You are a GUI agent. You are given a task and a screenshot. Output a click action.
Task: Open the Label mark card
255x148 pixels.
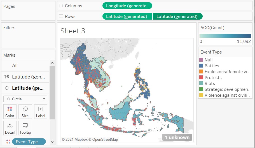pos(40,112)
